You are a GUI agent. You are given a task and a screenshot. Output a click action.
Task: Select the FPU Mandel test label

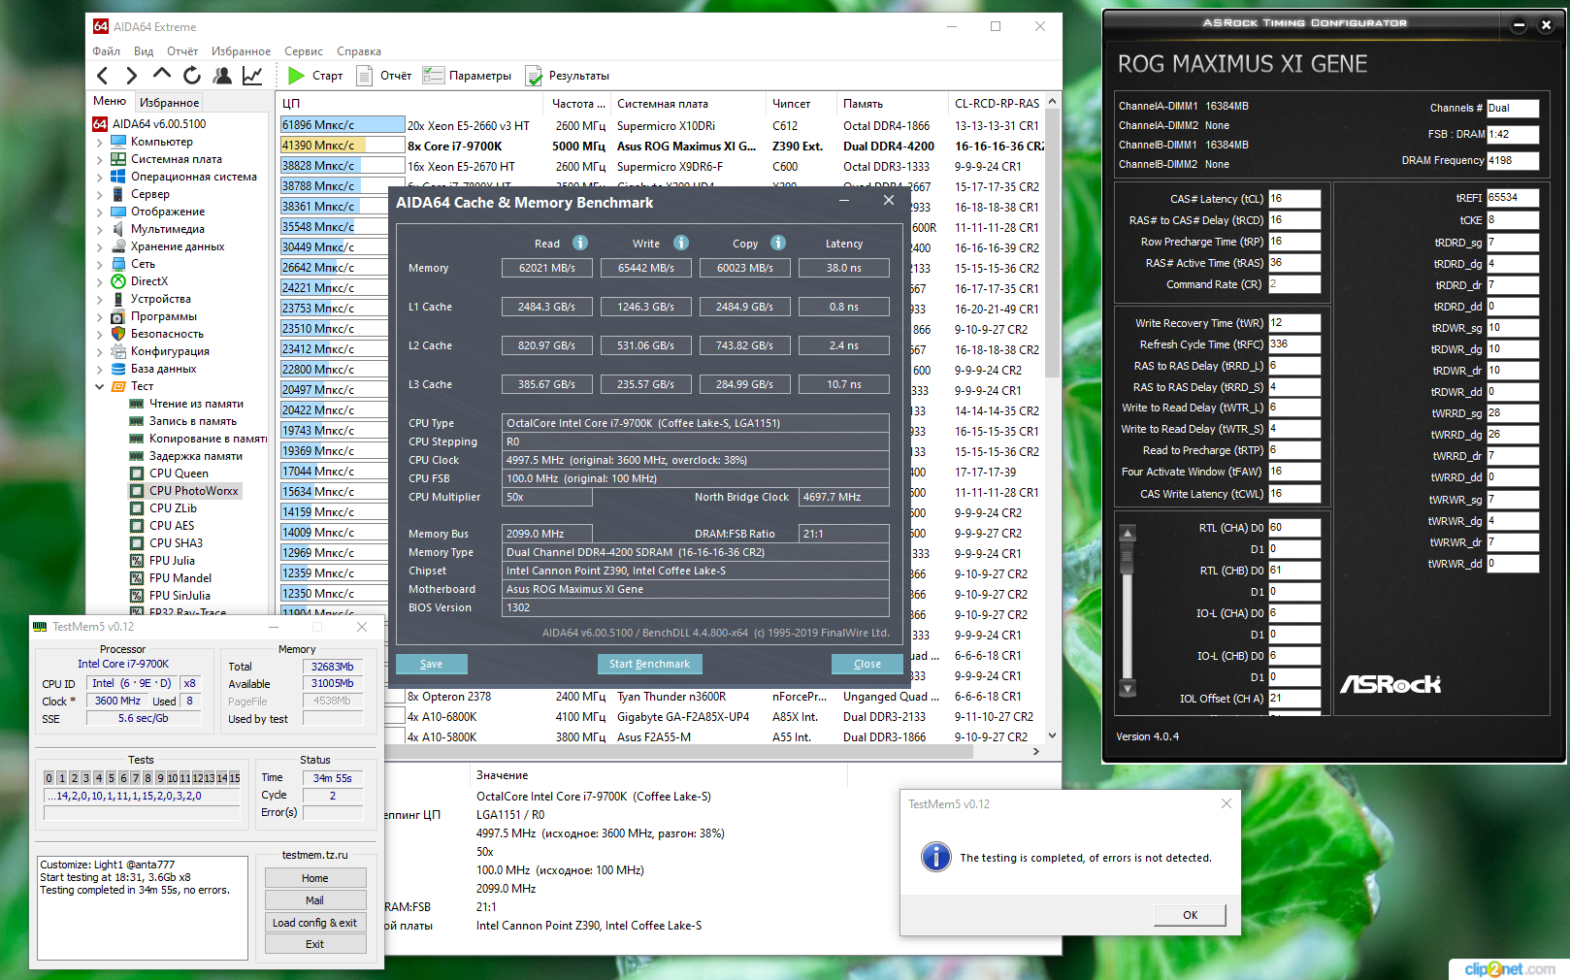(x=180, y=578)
